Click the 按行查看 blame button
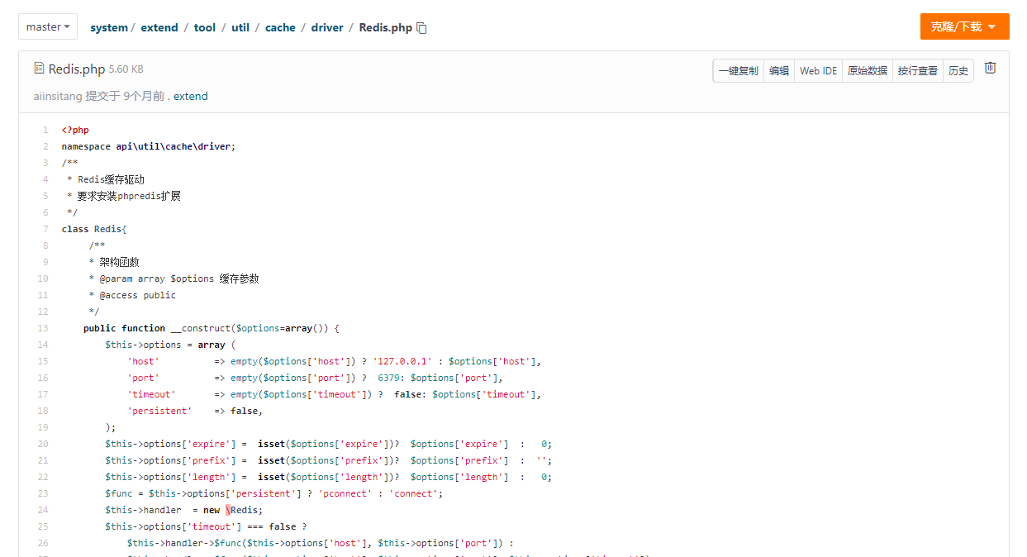Screen dimensions: 1027x557 [x=918, y=71]
